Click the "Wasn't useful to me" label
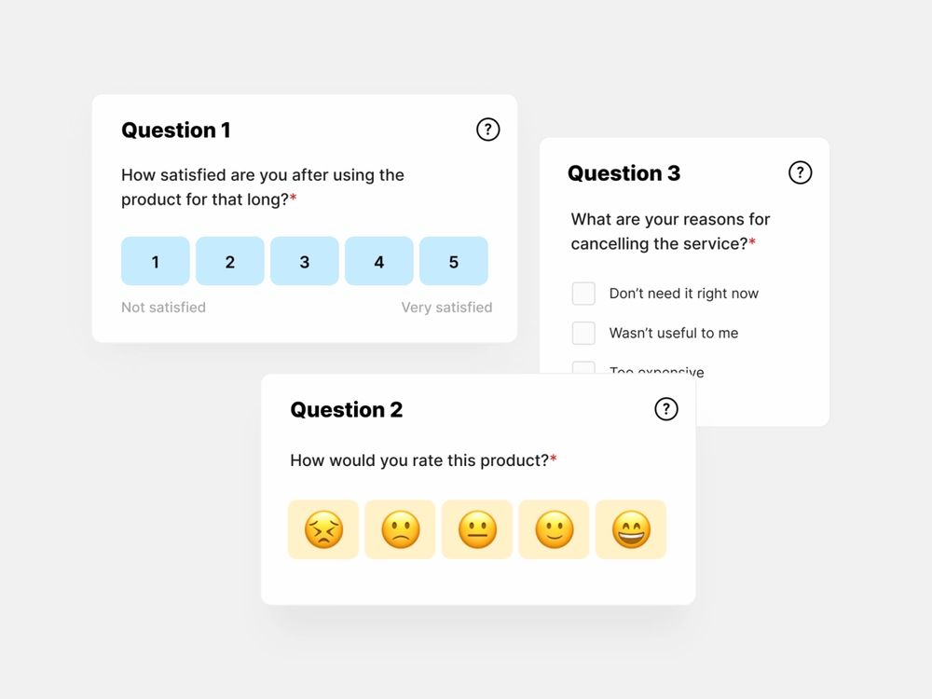 [674, 333]
